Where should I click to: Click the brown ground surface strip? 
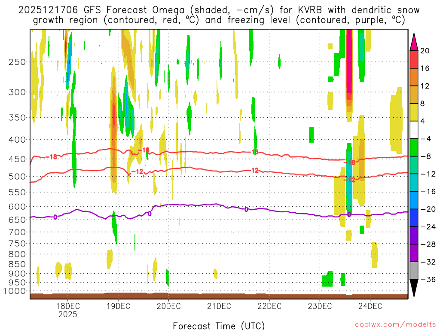point(219,296)
